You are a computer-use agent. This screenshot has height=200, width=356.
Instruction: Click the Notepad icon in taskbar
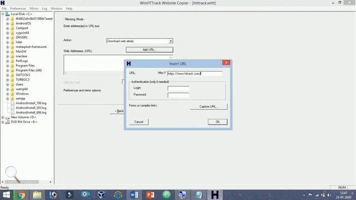click(199, 195)
